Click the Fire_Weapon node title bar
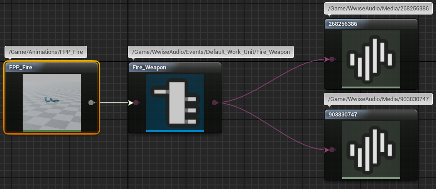This screenshot has height=189, width=436. (175, 68)
